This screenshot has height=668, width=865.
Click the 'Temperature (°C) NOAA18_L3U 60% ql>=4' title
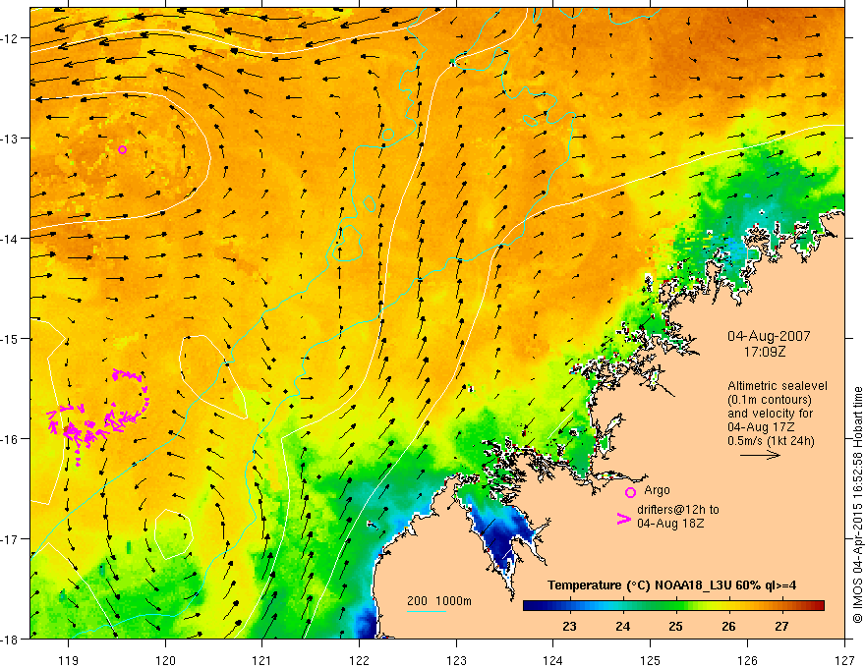pos(671,584)
